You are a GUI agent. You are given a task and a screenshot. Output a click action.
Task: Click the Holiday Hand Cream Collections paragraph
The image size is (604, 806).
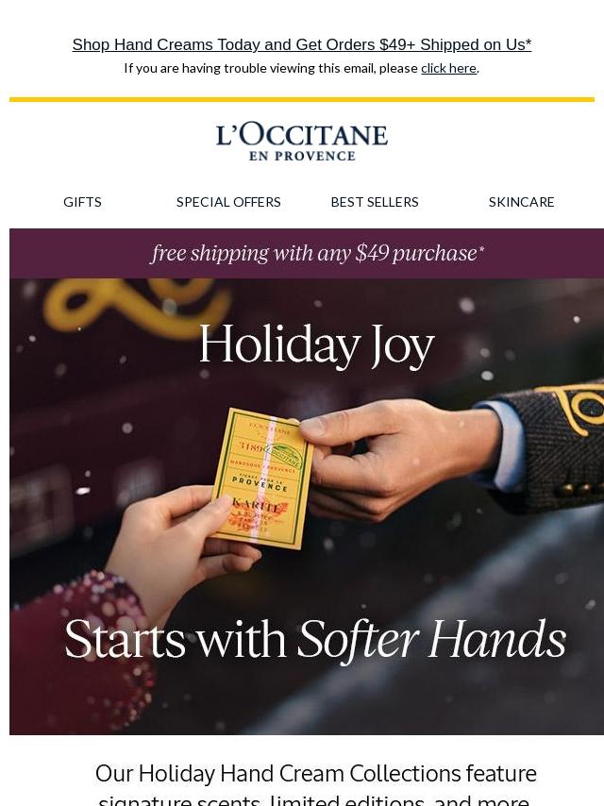tap(315, 783)
